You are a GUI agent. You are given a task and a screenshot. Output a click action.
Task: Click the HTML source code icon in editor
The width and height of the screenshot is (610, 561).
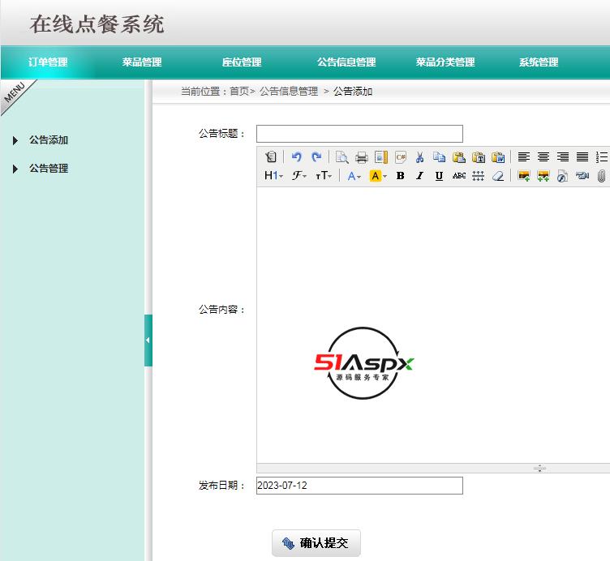tap(270, 157)
